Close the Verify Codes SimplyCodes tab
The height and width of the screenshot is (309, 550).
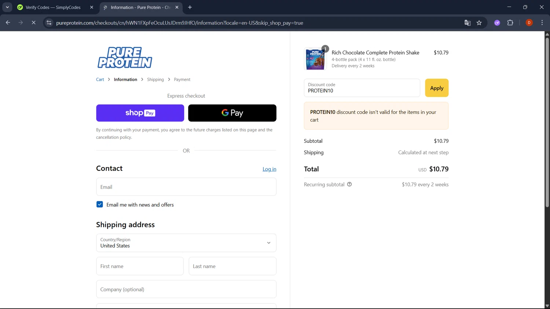coord(92,7)
